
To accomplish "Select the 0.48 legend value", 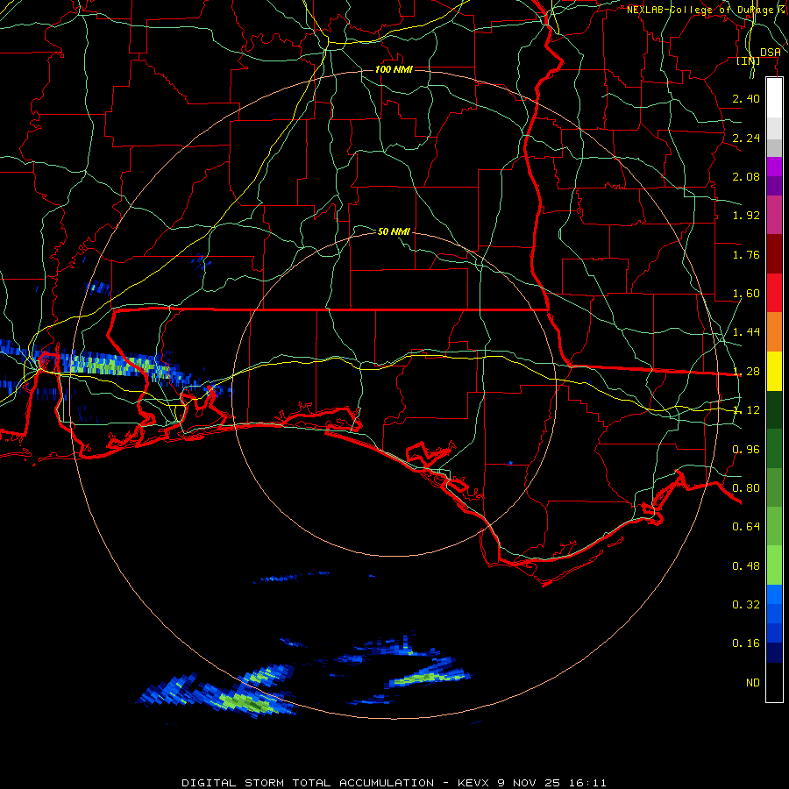I will [746, 566].
